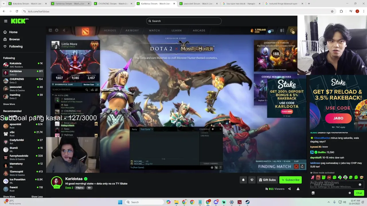Switch to the textured fringe blowout taper tab

coord(284,4)
